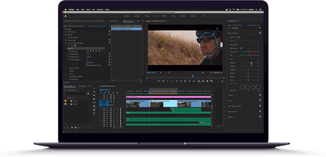This screenshot has width=326, height=157.
Task: Click the Reset button in Tone section
Action: coord(245,87)
